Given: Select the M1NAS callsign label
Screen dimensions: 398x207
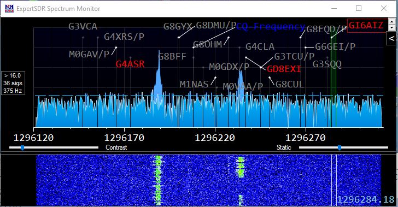Looking at the screenshot, I should pyautogui.click(x=194, y=84).
